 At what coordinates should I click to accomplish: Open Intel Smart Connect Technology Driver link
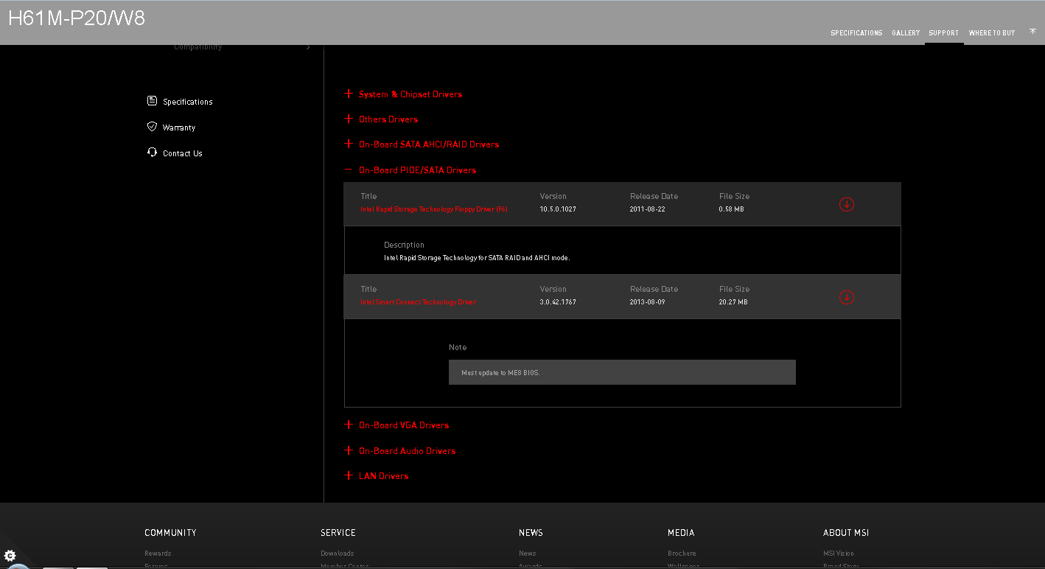[419, 302]
